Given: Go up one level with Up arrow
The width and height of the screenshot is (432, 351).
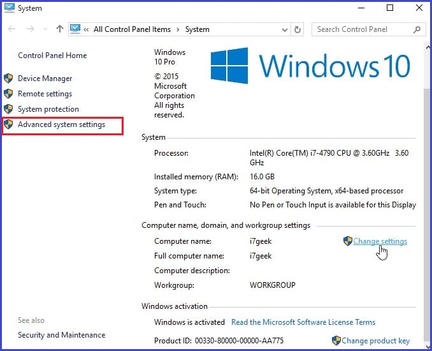Looking at the screenshot, I should (60, 29).
